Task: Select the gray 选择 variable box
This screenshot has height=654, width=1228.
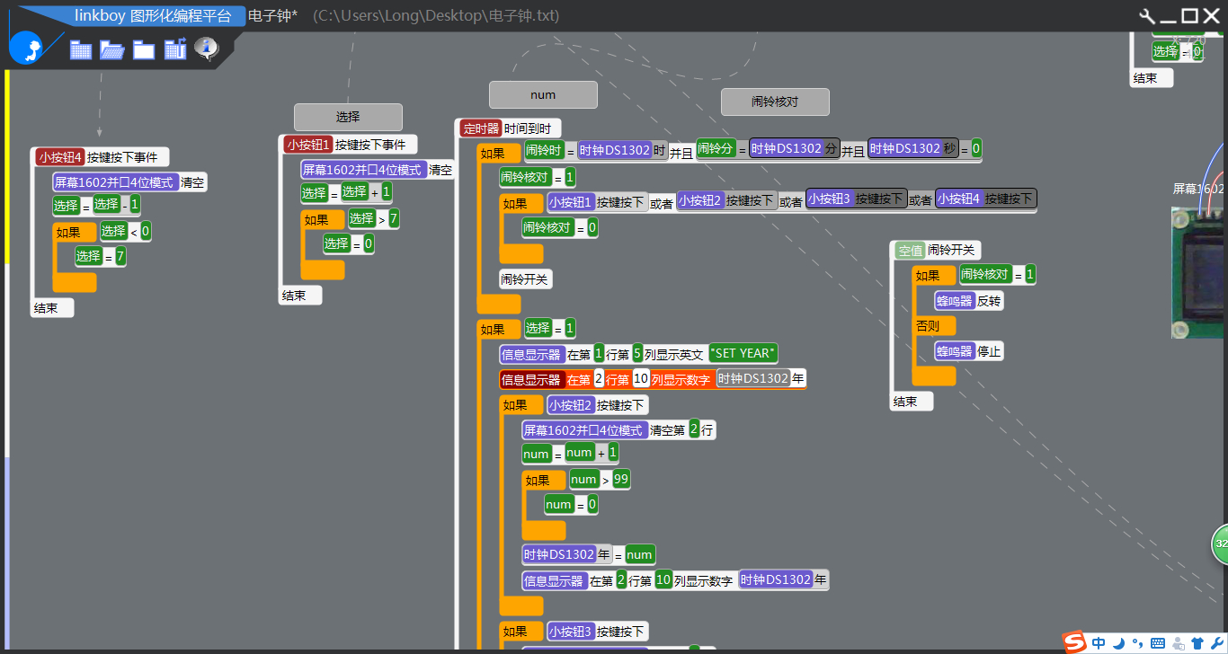Action: (x=348, y=117)
